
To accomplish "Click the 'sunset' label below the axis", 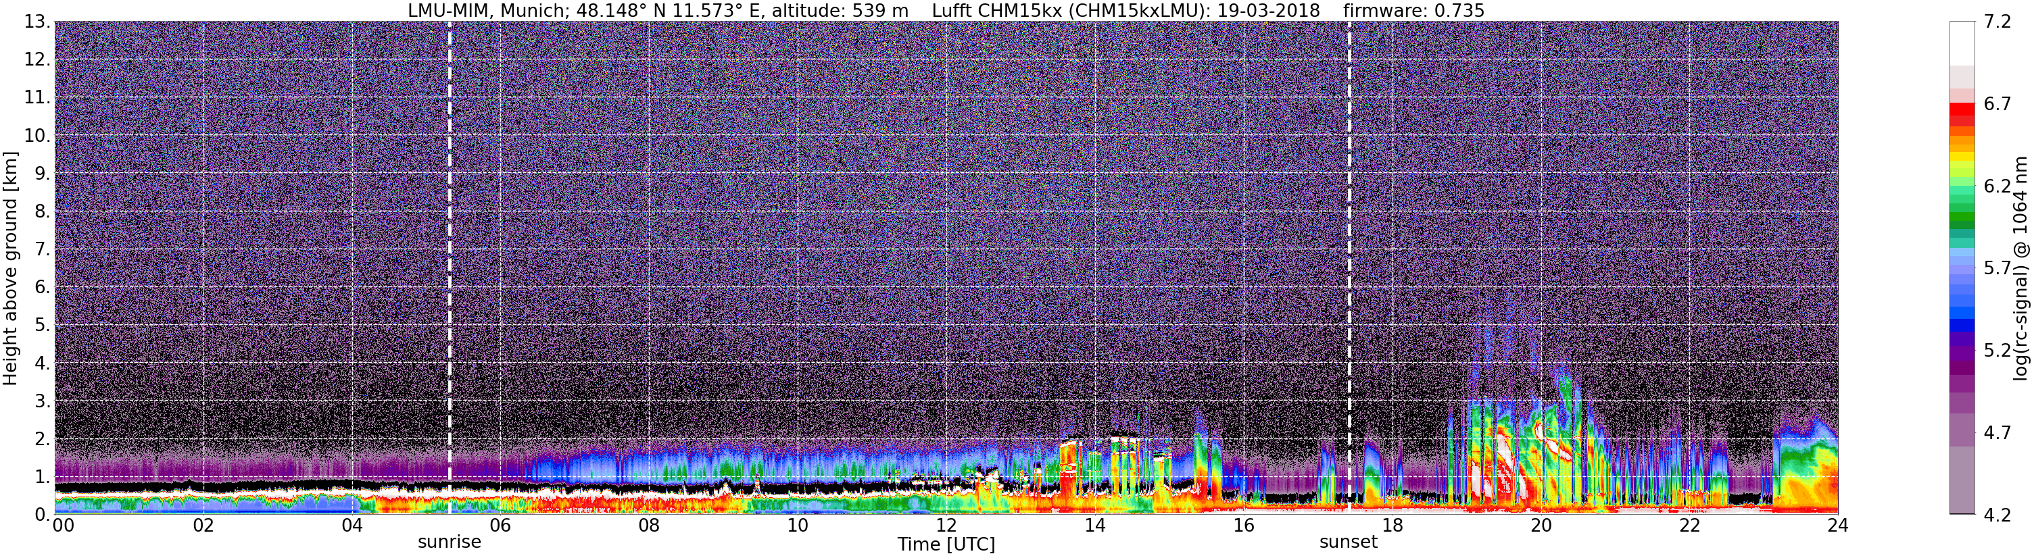I will click(x=1349, y=542).
